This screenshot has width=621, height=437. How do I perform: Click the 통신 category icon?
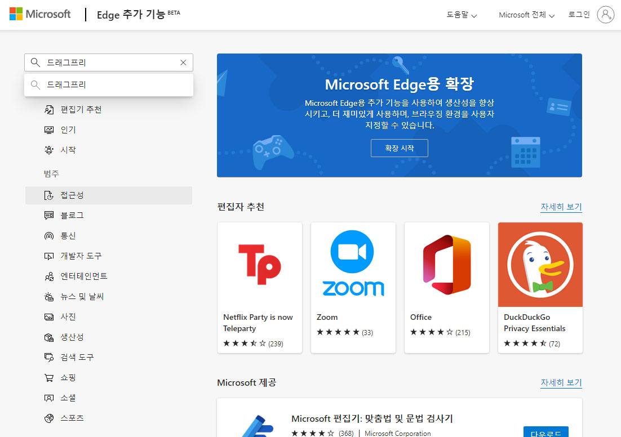pos(49,236)
